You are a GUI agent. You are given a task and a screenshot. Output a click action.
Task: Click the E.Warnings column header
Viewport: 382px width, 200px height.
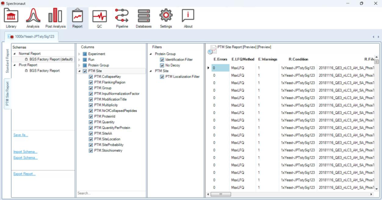268,59
